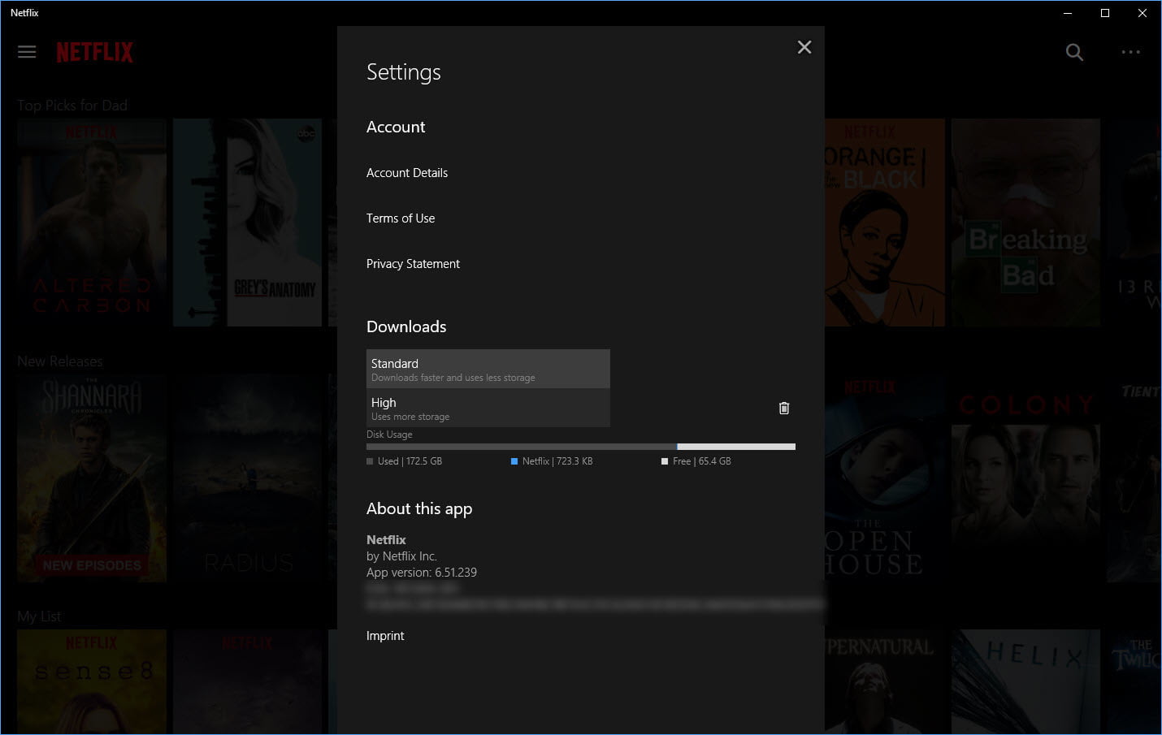The width and height of the screenshot is (1162, 735).
Task: View the Terms of Use
Action: tap(401, 218)
